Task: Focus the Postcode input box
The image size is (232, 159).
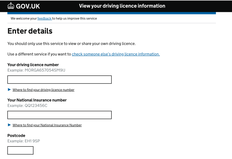Action: click(20, 150)
